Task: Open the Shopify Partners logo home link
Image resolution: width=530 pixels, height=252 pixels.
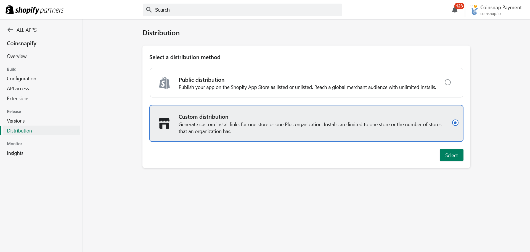Action: [x=35, y=10]
